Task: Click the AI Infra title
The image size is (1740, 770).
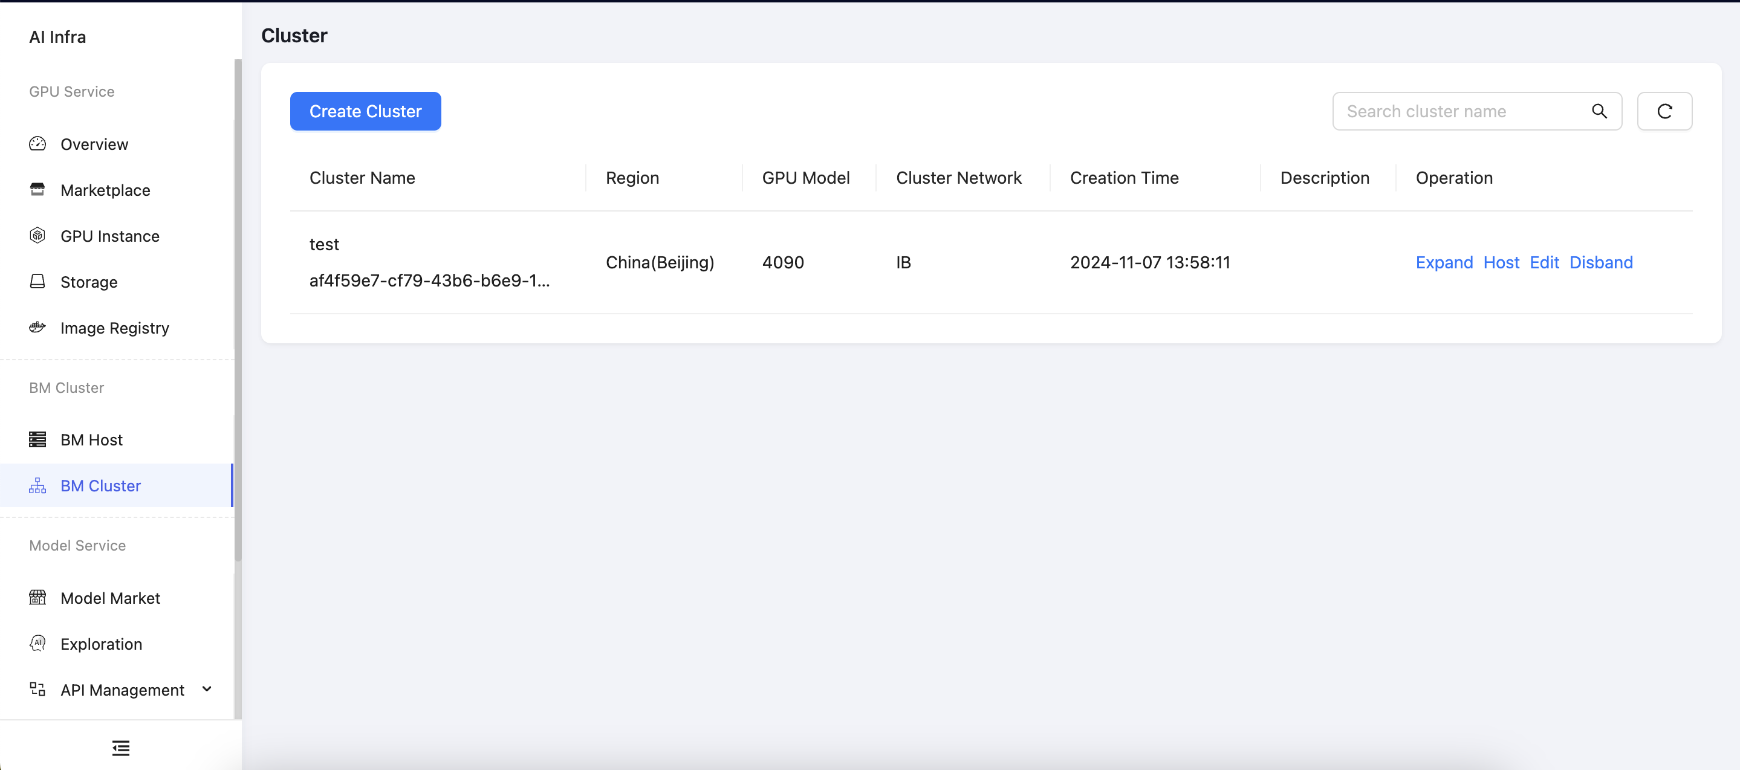Action: click(57, 37)
